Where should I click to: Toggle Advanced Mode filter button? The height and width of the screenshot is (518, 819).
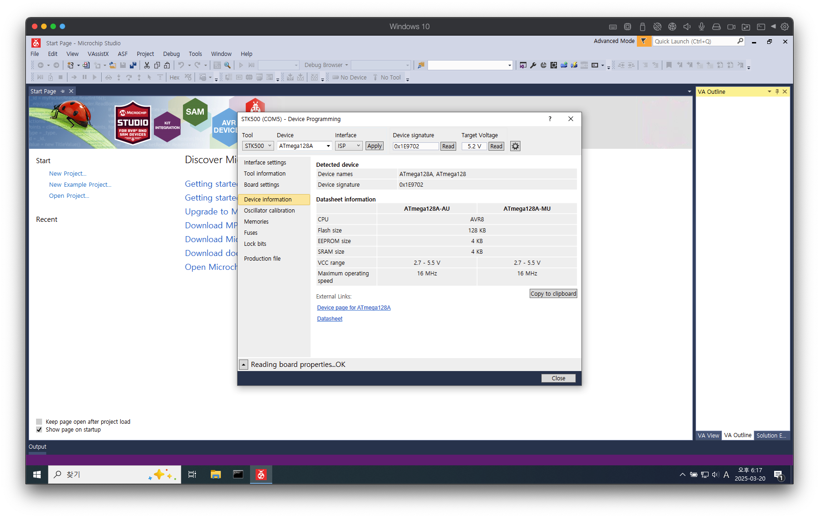[x=643, y=41]
